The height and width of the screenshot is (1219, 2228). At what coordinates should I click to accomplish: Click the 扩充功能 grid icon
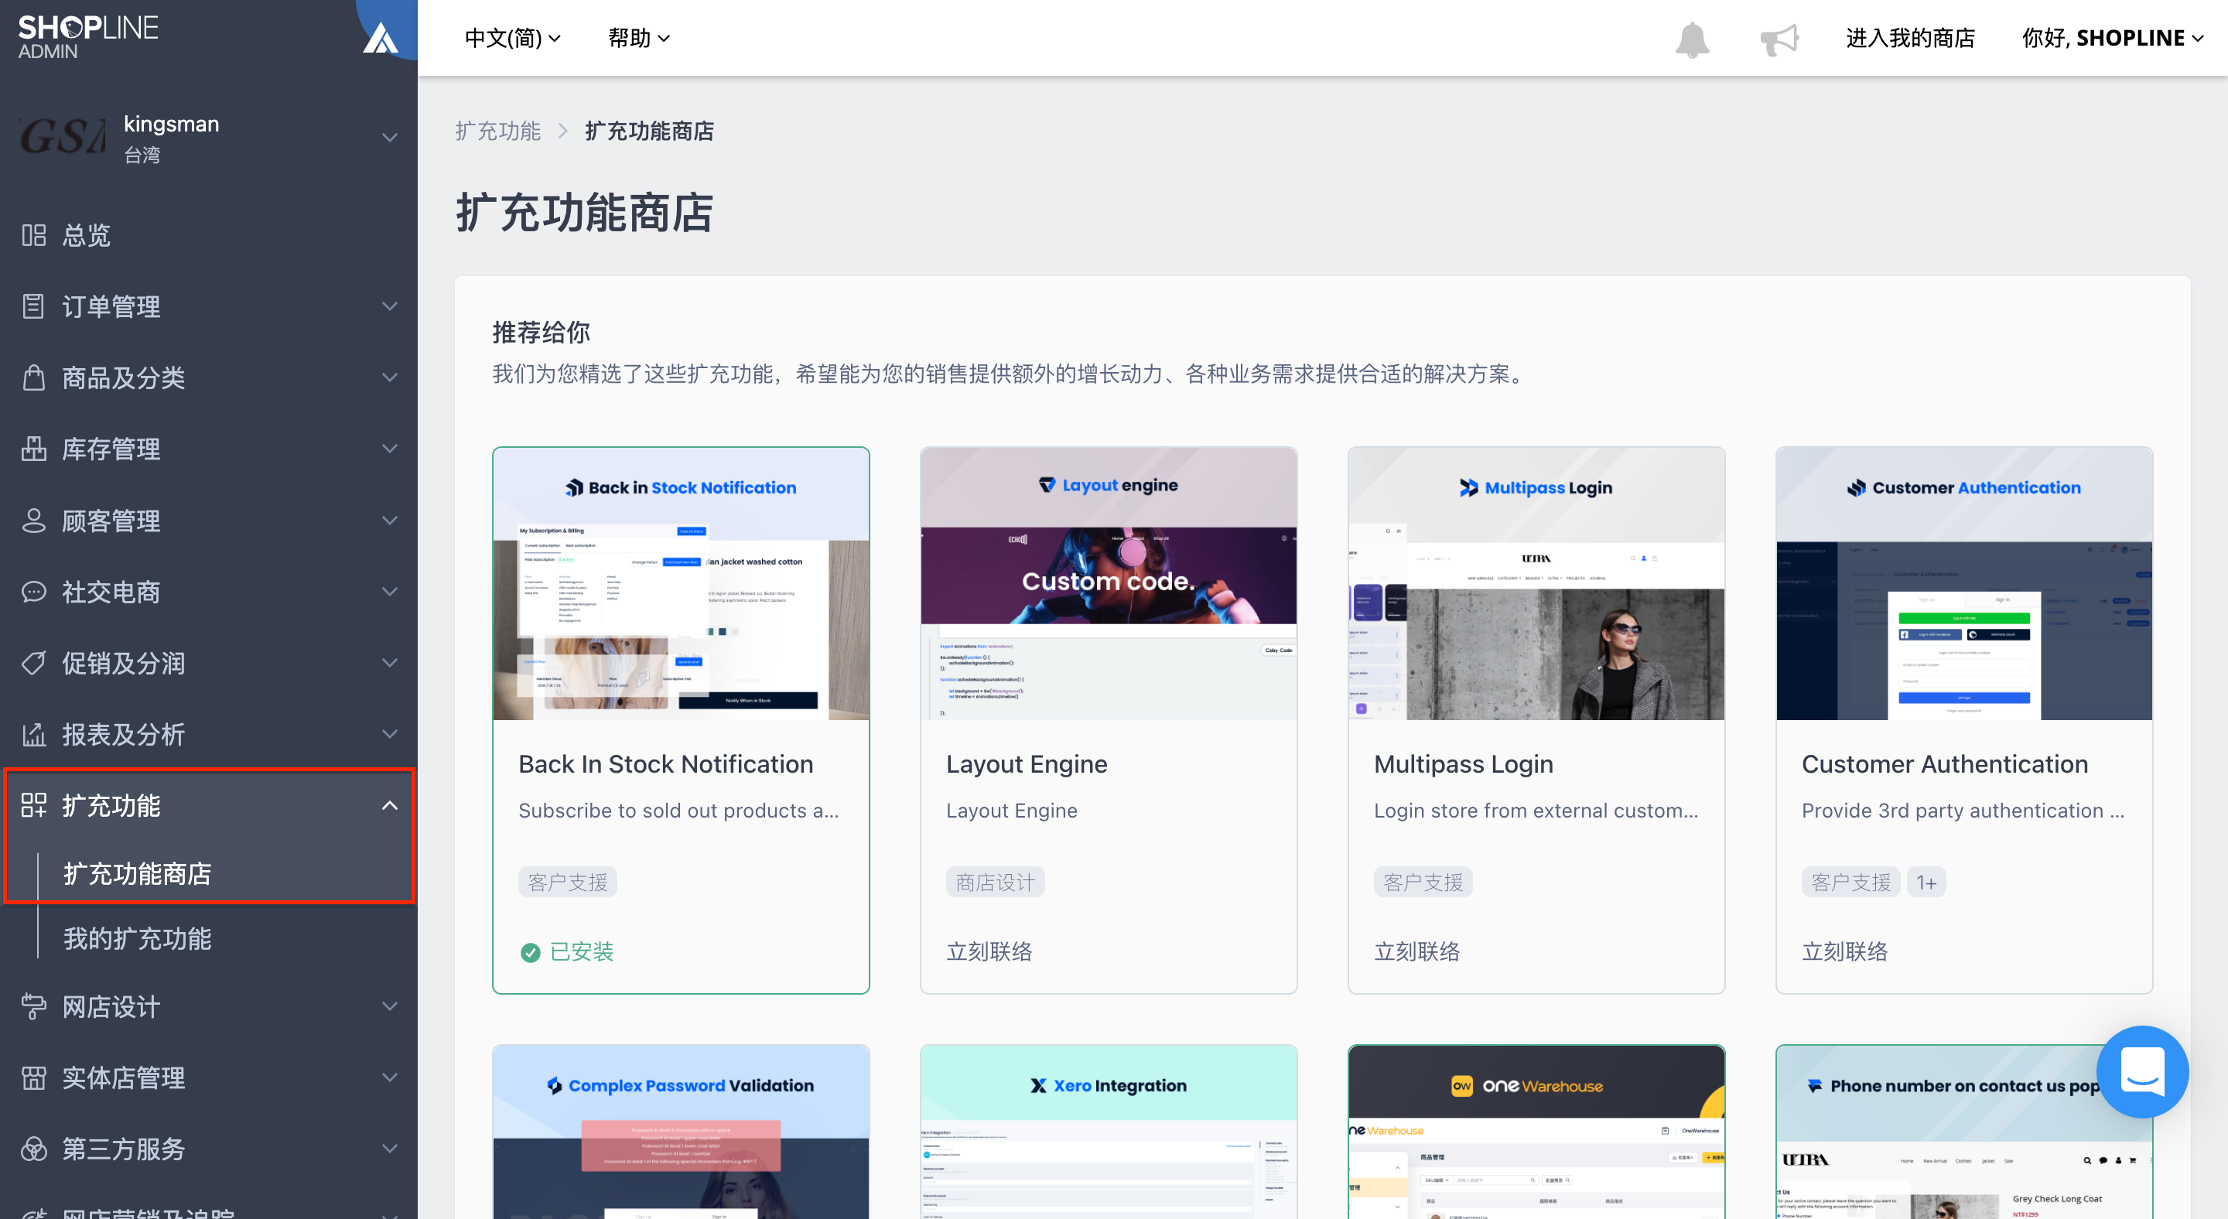click(x=34, y=805)
